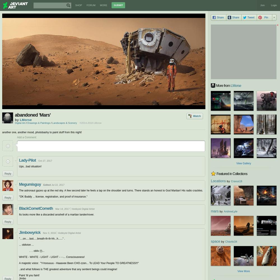Click the Tumblr Share button
Image resolution: width=280 pixels, height=280 pixels.
(x=234, y=17)
